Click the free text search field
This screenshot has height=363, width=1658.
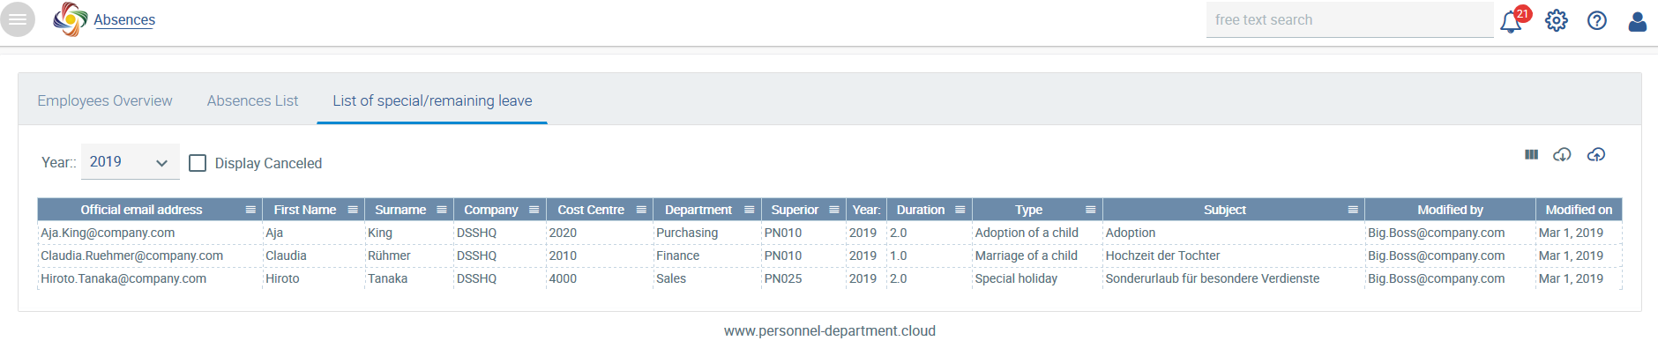[1349, 19]
